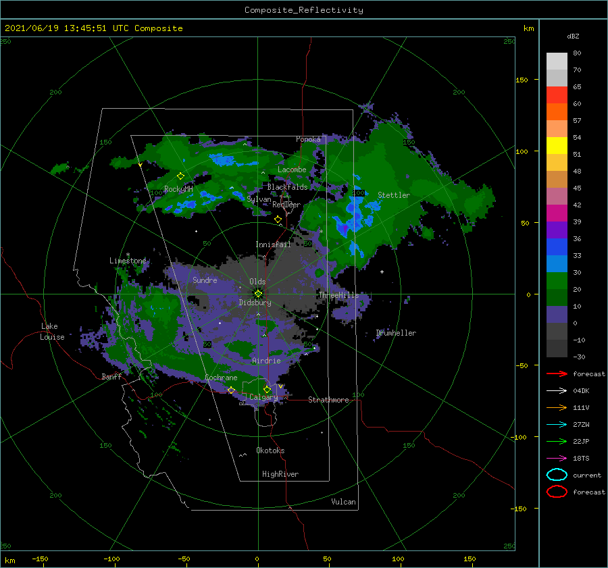Screen dimensions: 608x568
Task: Click the 80 value on dBZ scale
Action: coord(577,53)
